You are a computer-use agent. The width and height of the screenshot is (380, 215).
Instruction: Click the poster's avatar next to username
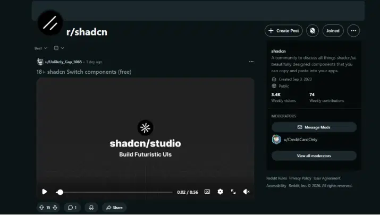(40, 62)
